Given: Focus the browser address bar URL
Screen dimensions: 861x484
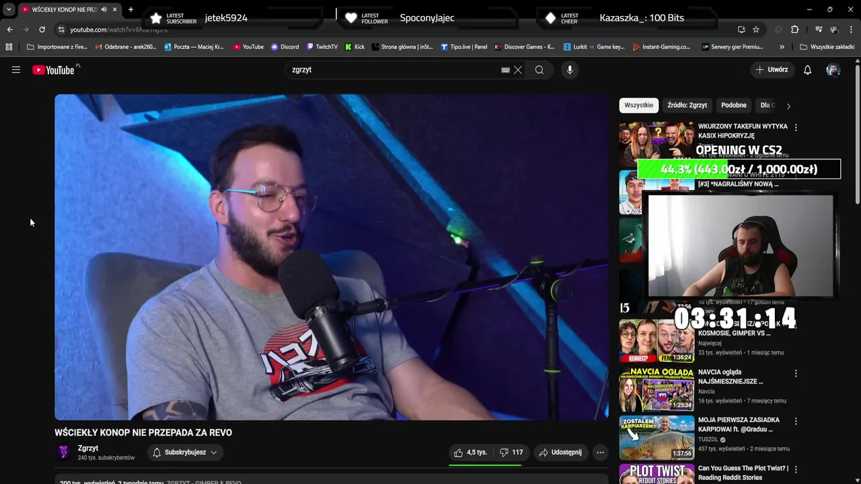Looking at the screenshot, I should click(x=397, y=30).
